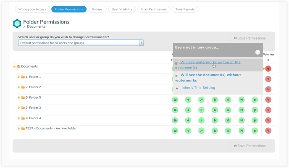Expand the TEST - Documents - Archive Folder arrow
The height and width of the screenshot is (168, 289).
pyautogui.click(x=18, y=129)
